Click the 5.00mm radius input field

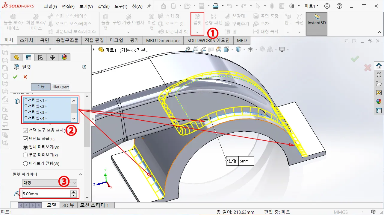[46, 194]
